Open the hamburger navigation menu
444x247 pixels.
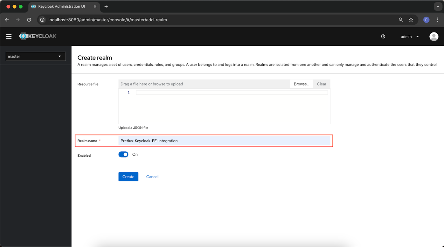tap(9, 36)
